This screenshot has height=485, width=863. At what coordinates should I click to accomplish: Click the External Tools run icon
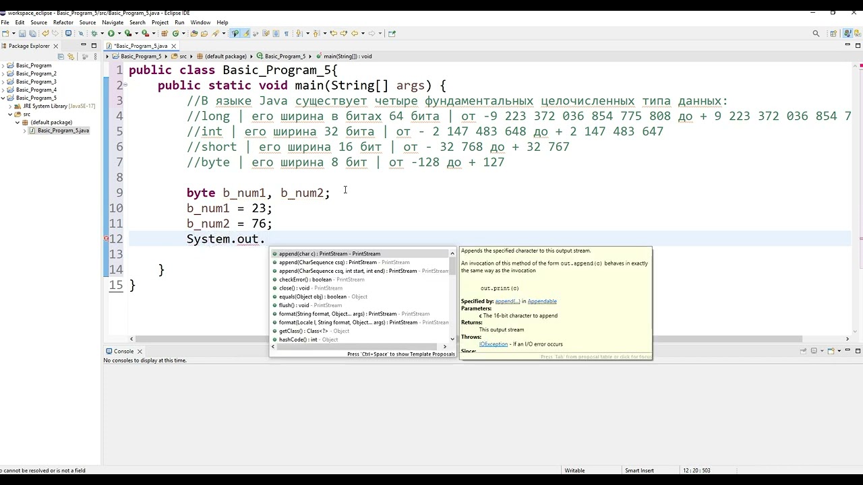pos(144,33)
